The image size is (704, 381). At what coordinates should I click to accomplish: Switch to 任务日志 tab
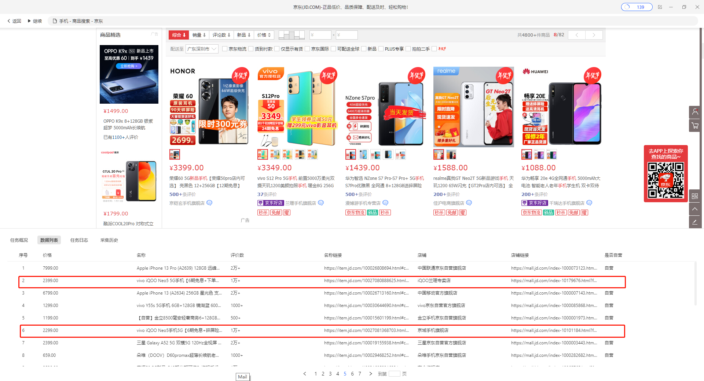point(79,240)
